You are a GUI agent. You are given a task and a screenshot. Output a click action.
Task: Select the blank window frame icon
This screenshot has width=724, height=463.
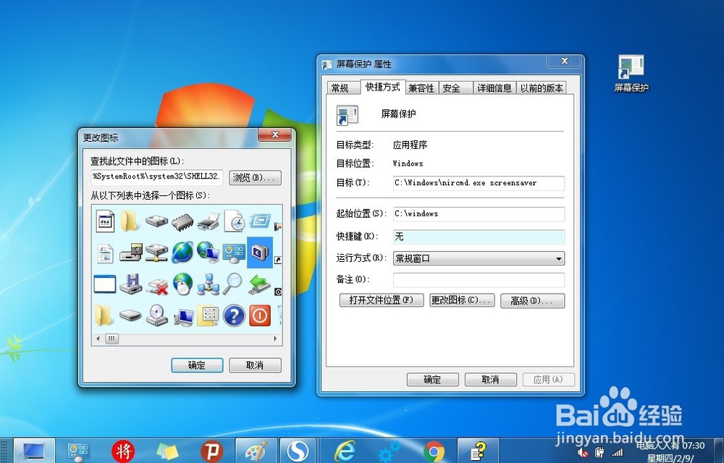pos(105,284)
